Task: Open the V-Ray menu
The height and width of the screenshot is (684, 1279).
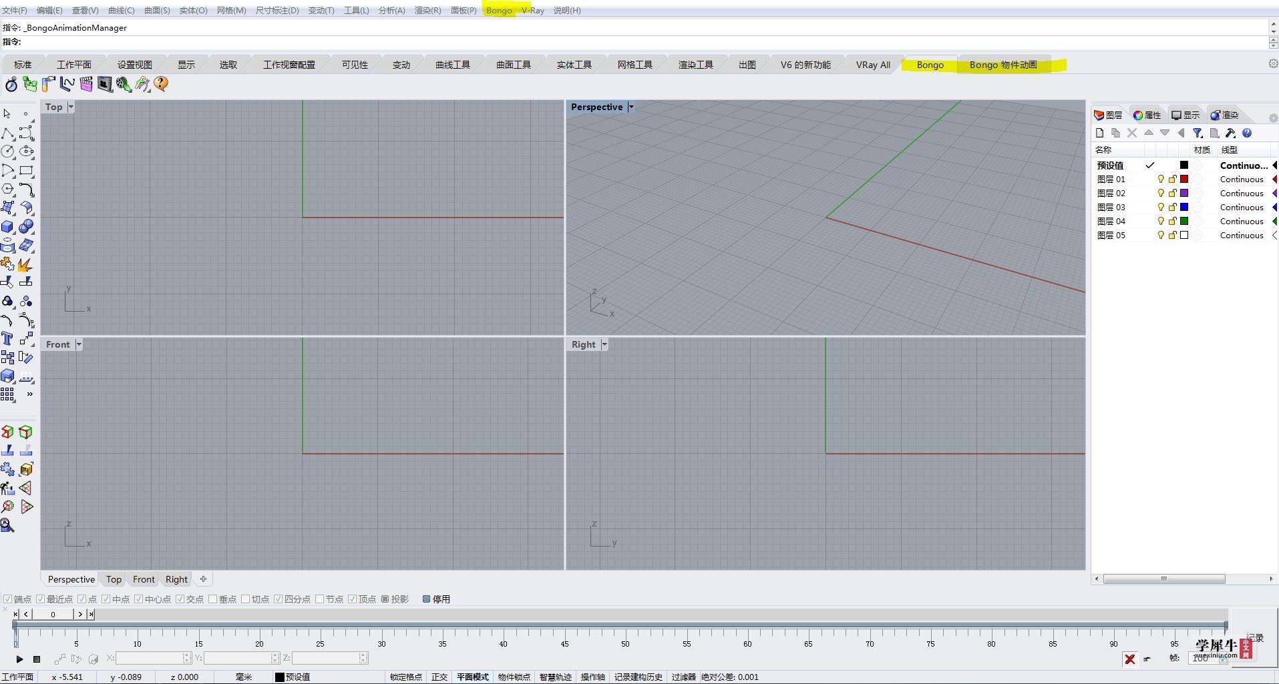Action: tap(533, 11)
